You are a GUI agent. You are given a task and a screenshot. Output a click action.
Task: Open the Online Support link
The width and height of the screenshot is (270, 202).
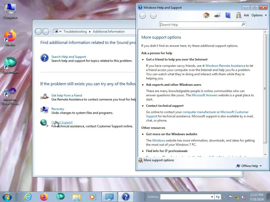tap(62, 122)
